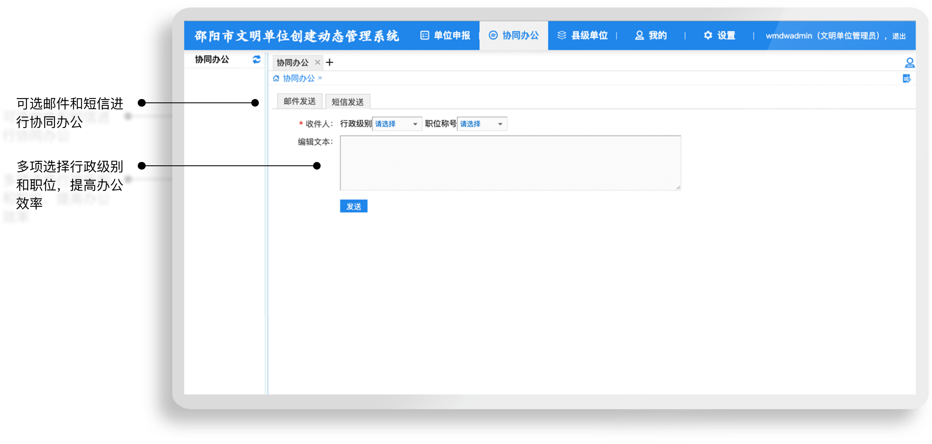The width and height of the screenshot is (932, 444).
Task: Focus the 编辑文本 text area
Action: click(x=510, y=163)
